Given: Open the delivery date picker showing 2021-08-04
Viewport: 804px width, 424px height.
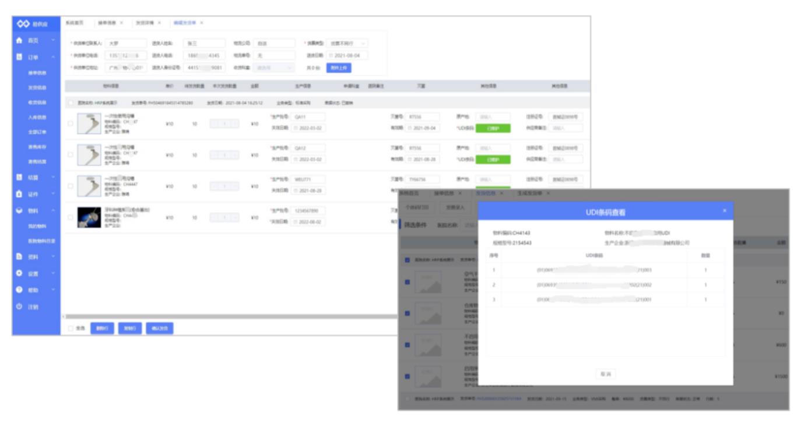Looking at the screenshot, I should tap(347, 56).
